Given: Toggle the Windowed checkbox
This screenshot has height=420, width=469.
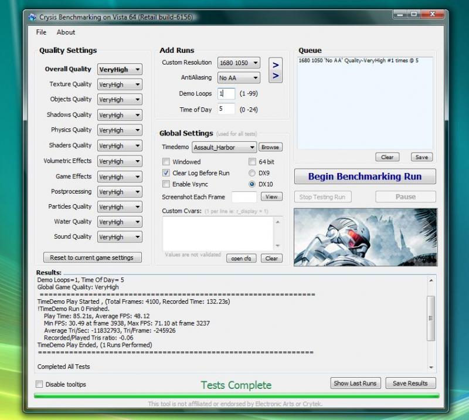Looking at the screenshot, I should point(166,162).
